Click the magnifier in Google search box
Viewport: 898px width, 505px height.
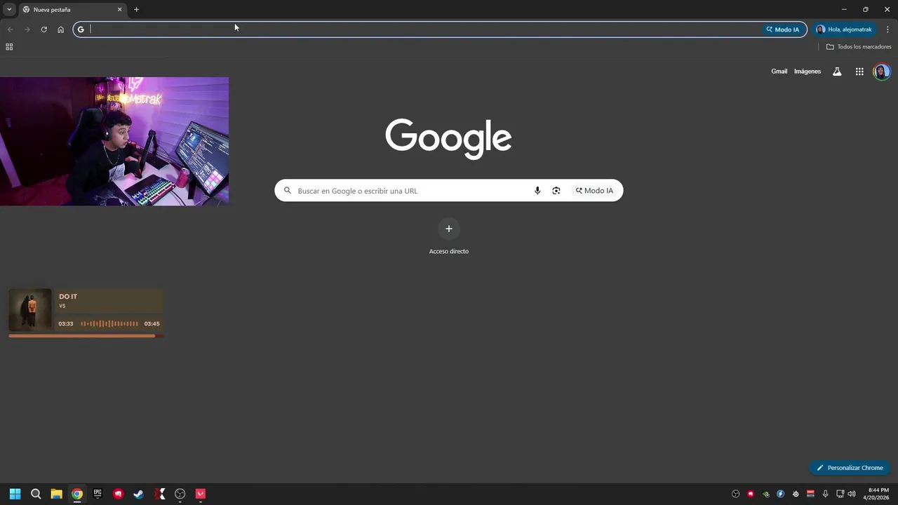tap(288, 191)
